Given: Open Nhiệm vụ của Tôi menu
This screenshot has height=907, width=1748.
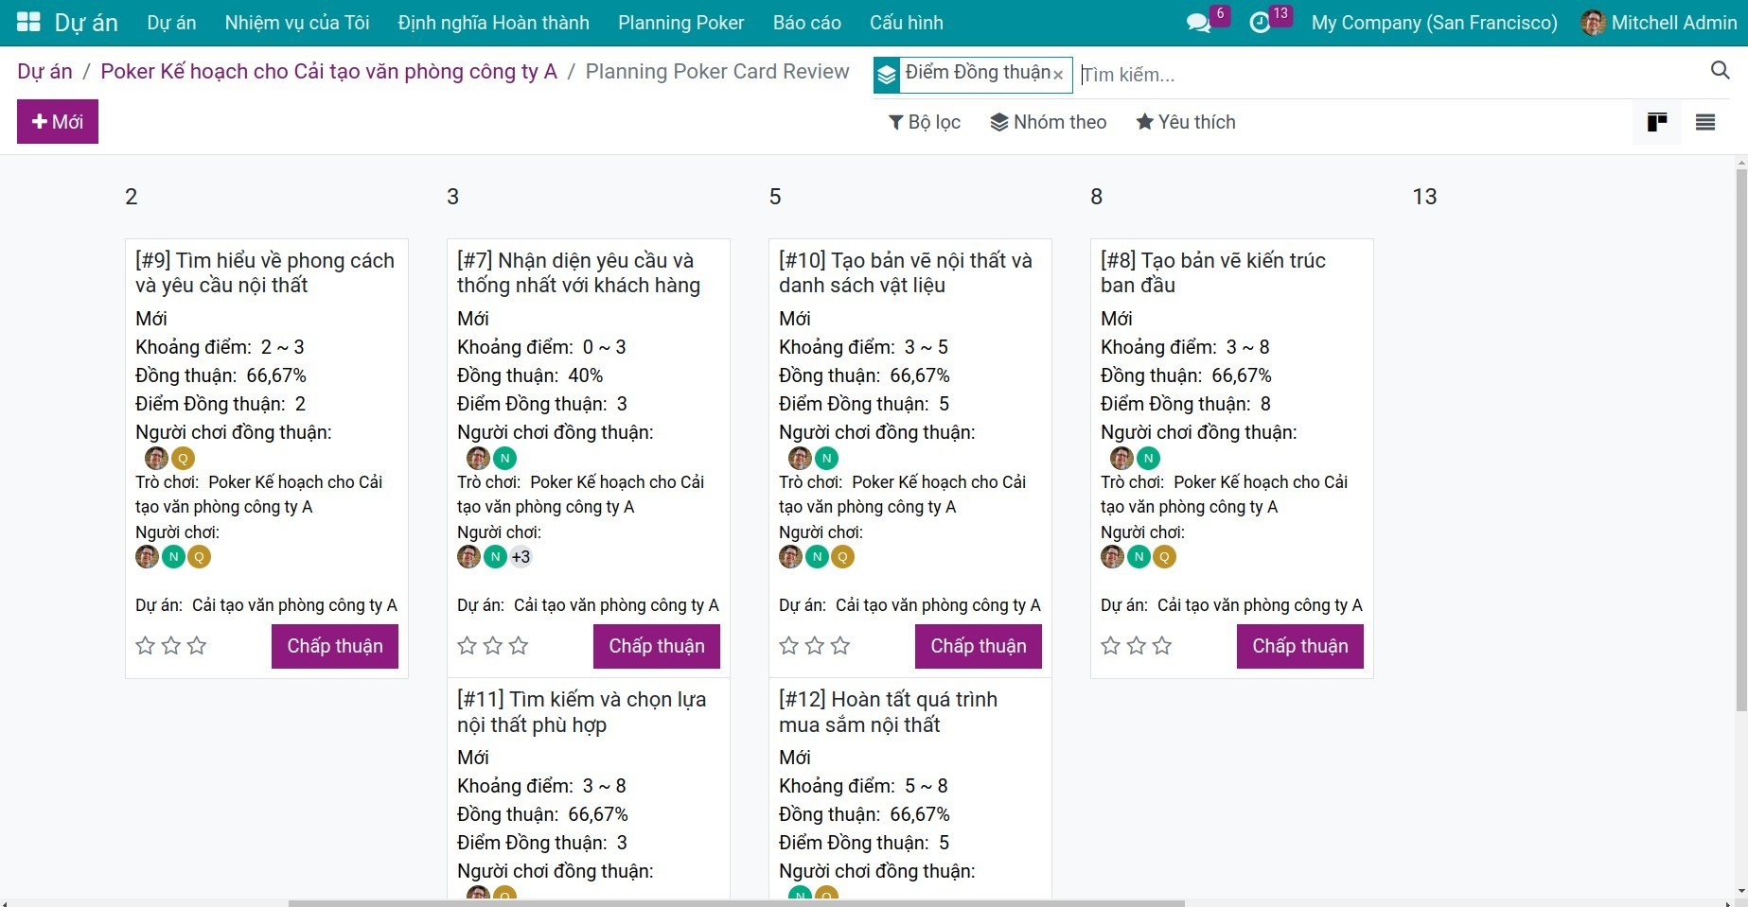Looking at the screenshot, I should point(297,23).
